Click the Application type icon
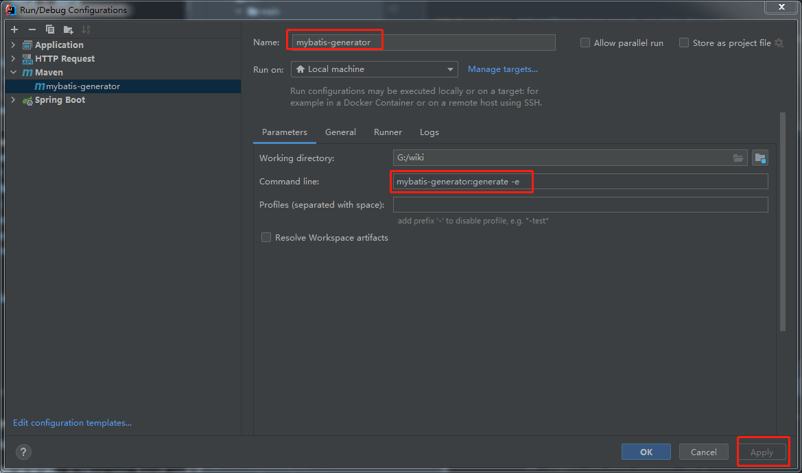Screen dimensions: 802x473 click(27, 45)
